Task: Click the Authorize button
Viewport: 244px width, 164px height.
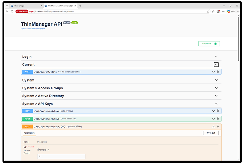Action: coord(209,44)
